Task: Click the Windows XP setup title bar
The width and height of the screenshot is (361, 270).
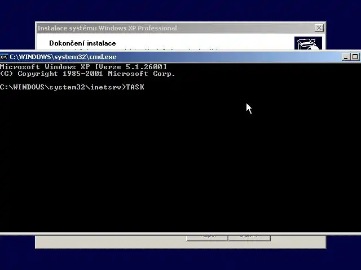Action: pyautogui.click(x=180, y=28)
